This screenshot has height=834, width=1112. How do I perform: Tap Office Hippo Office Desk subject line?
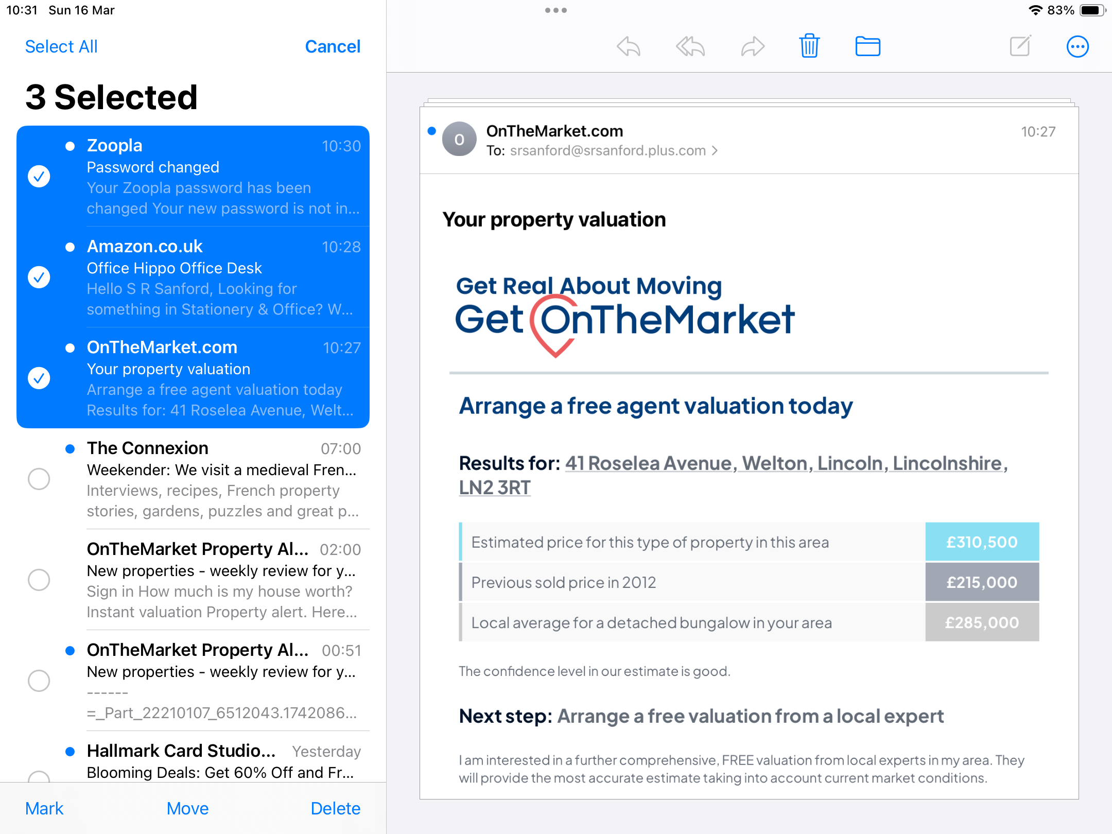pos(174,268)
